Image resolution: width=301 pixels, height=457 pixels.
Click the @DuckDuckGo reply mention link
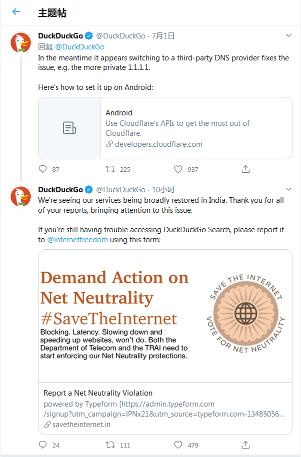[79, 47]
